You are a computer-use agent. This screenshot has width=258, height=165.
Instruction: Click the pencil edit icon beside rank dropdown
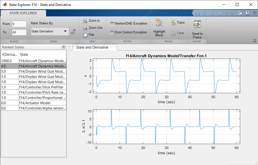click(x=73, y=31)
